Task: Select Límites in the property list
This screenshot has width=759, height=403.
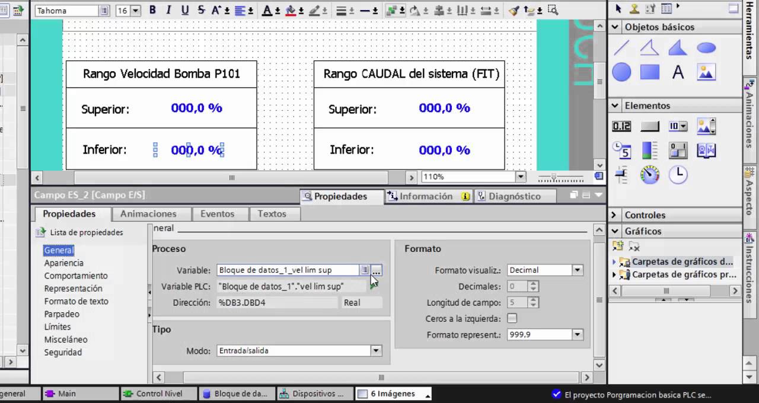Action: pyautogui.click(x=58, y=327)
